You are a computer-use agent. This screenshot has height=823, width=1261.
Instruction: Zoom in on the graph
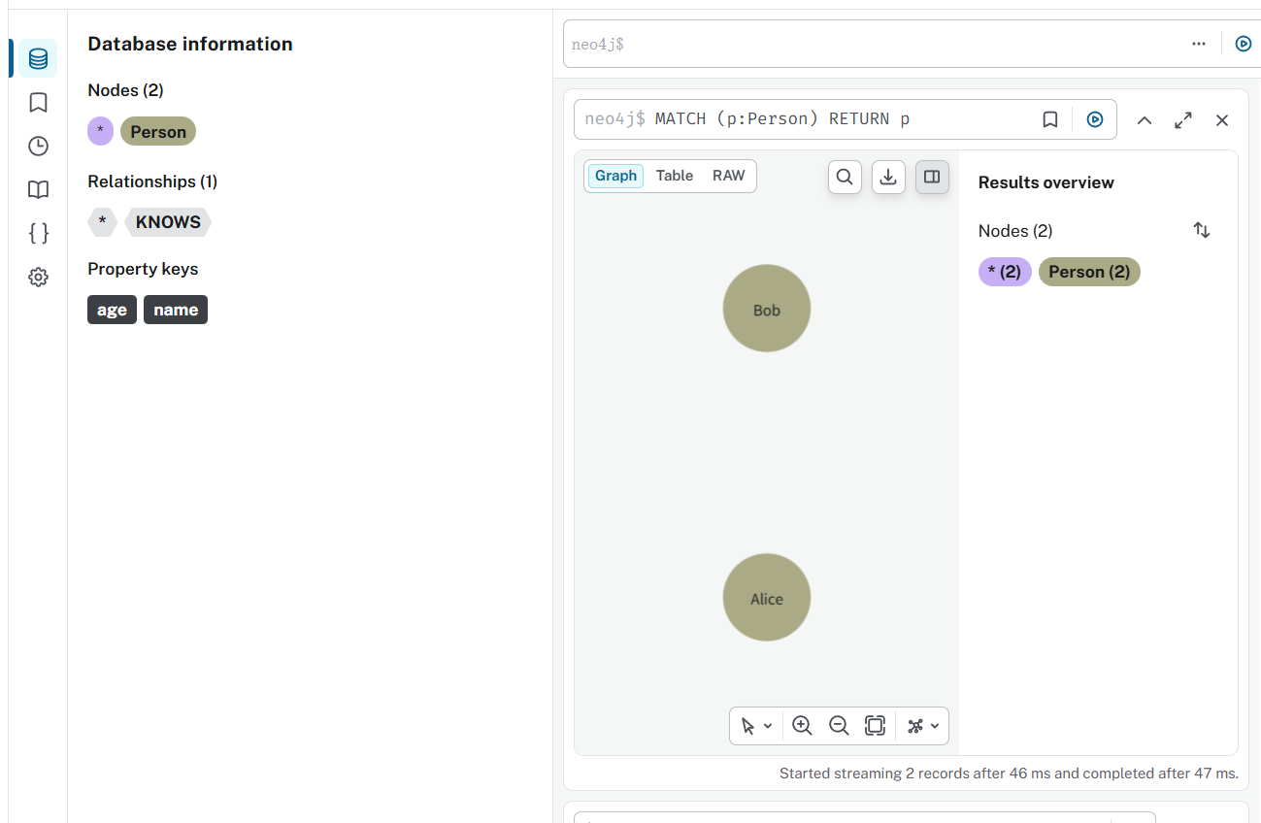tap(802, 726)
